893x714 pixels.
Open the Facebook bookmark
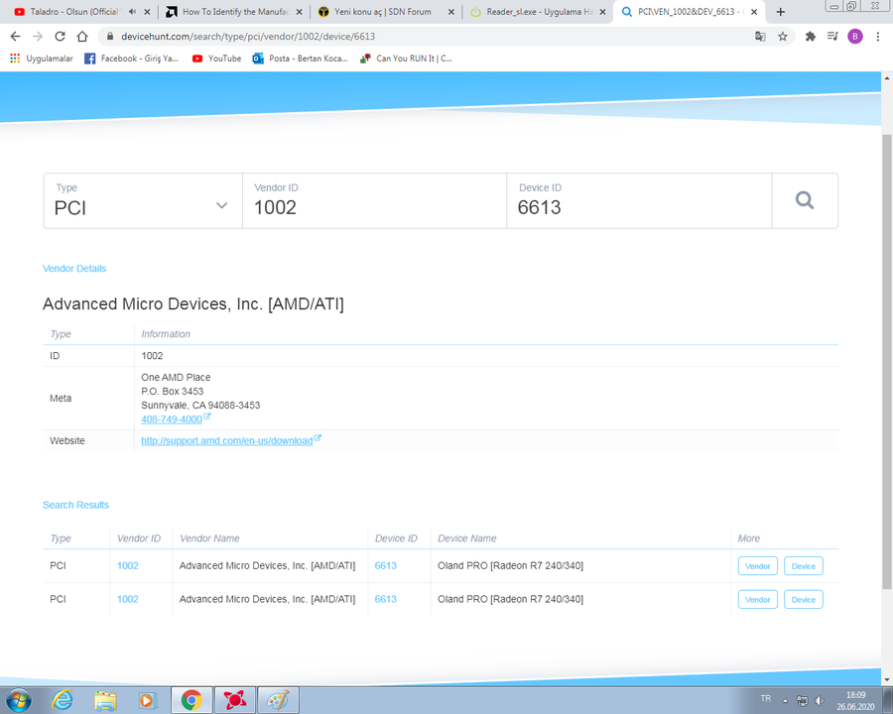coord(132,59)
